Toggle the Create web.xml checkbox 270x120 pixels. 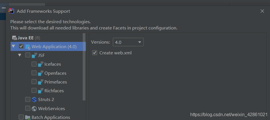coord(95,53)
